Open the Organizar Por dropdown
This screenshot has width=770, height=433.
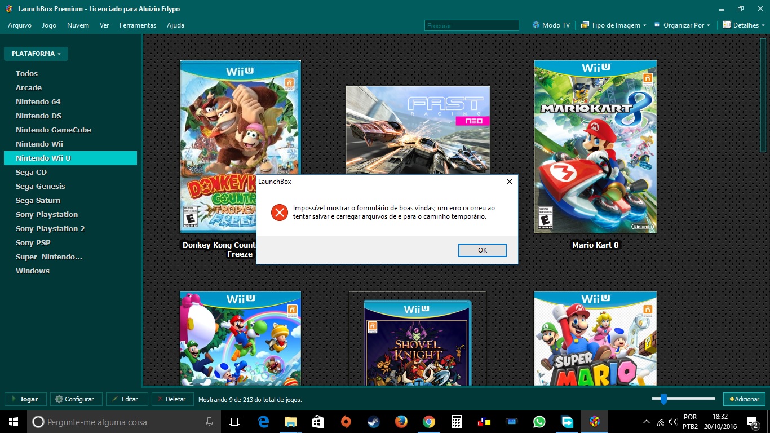click(682, 25)
